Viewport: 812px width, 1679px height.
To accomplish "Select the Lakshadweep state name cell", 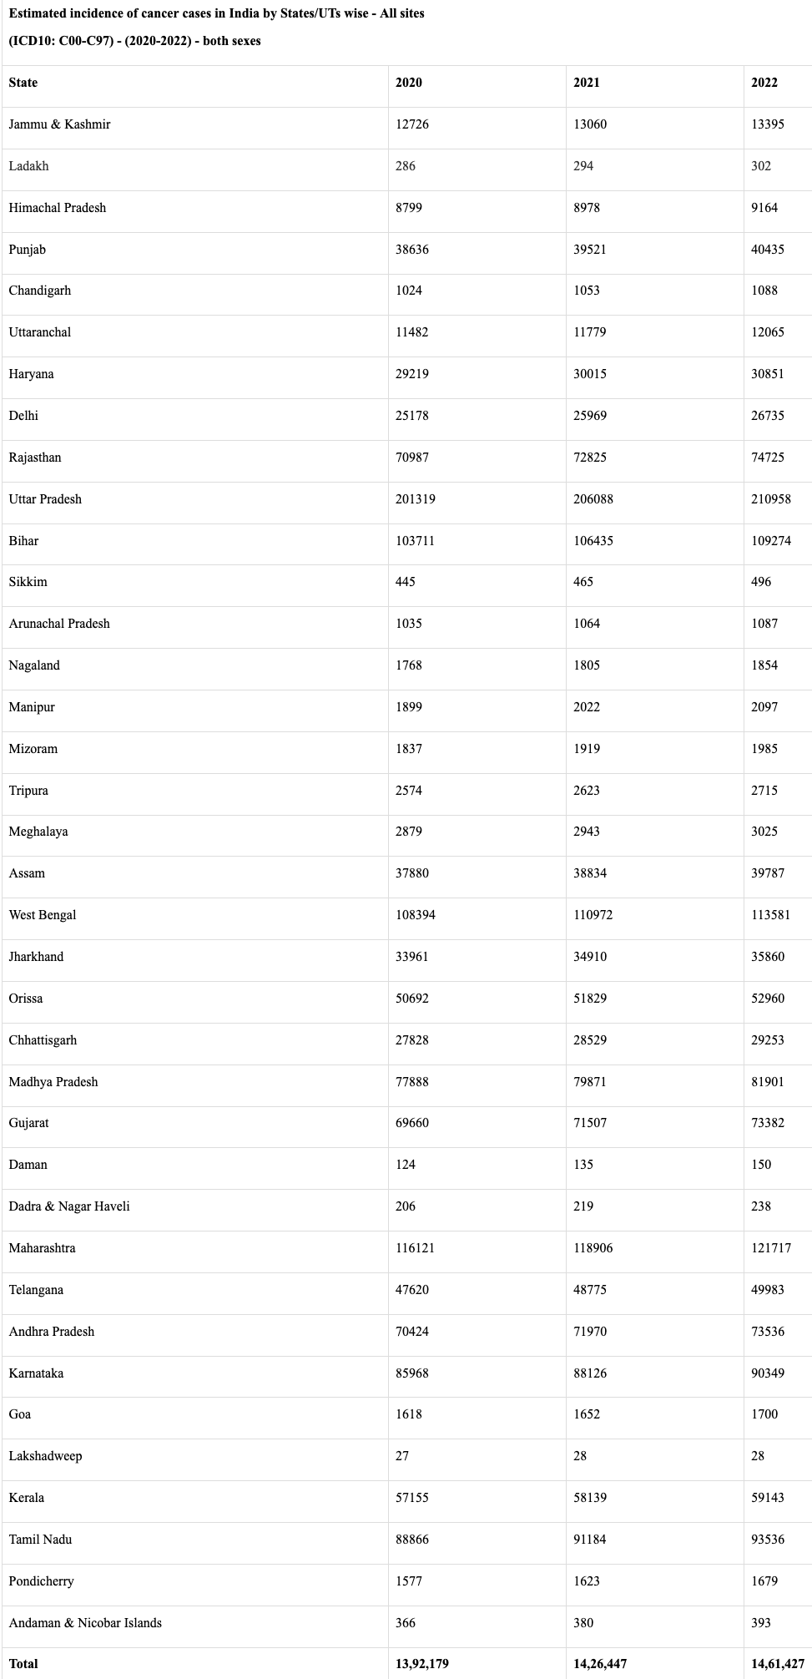I will coord(46,1456).
